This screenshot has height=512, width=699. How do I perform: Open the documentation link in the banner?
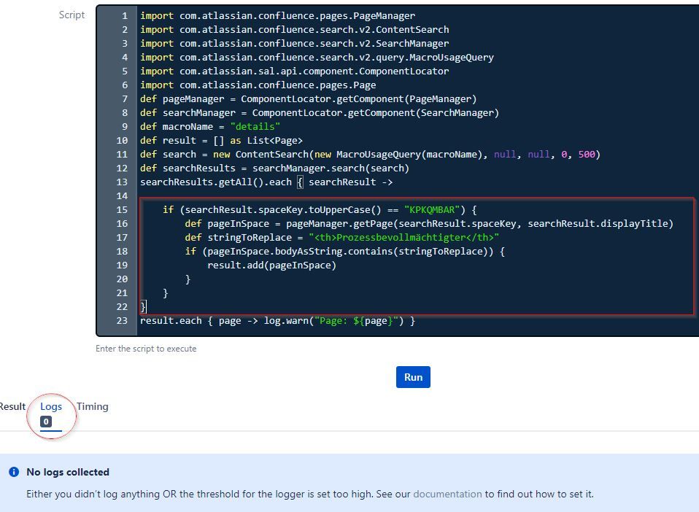click(x=446, y=494)
